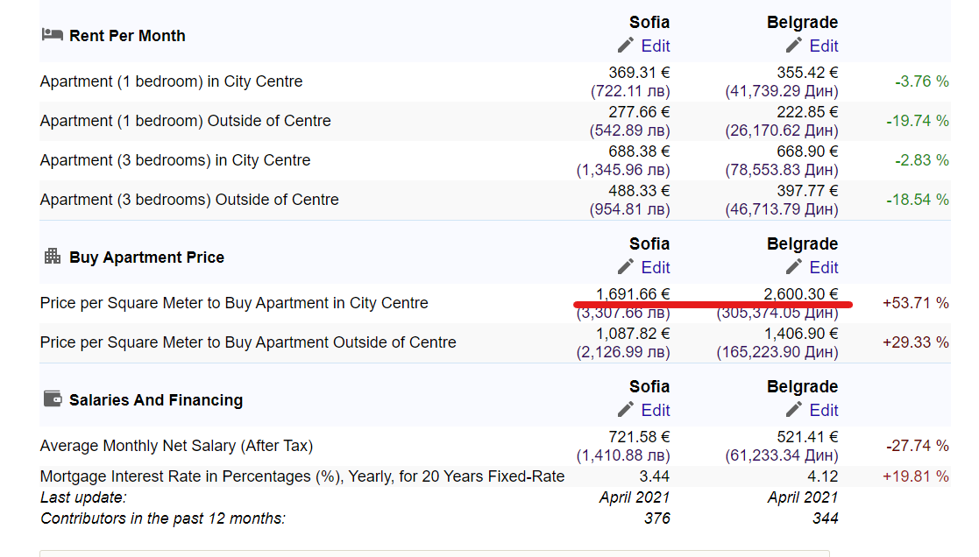Select Belgrade value 355.42 €
The height and width of the screenshot is (557, 979).
click(807, 73)
